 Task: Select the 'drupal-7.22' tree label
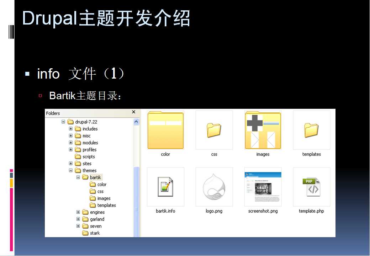pyautogui.click(x=86, y=122)
